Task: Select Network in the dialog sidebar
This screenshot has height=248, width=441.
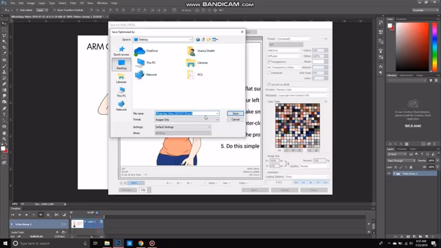Action: pyautogui.click(x=121, y=106)
